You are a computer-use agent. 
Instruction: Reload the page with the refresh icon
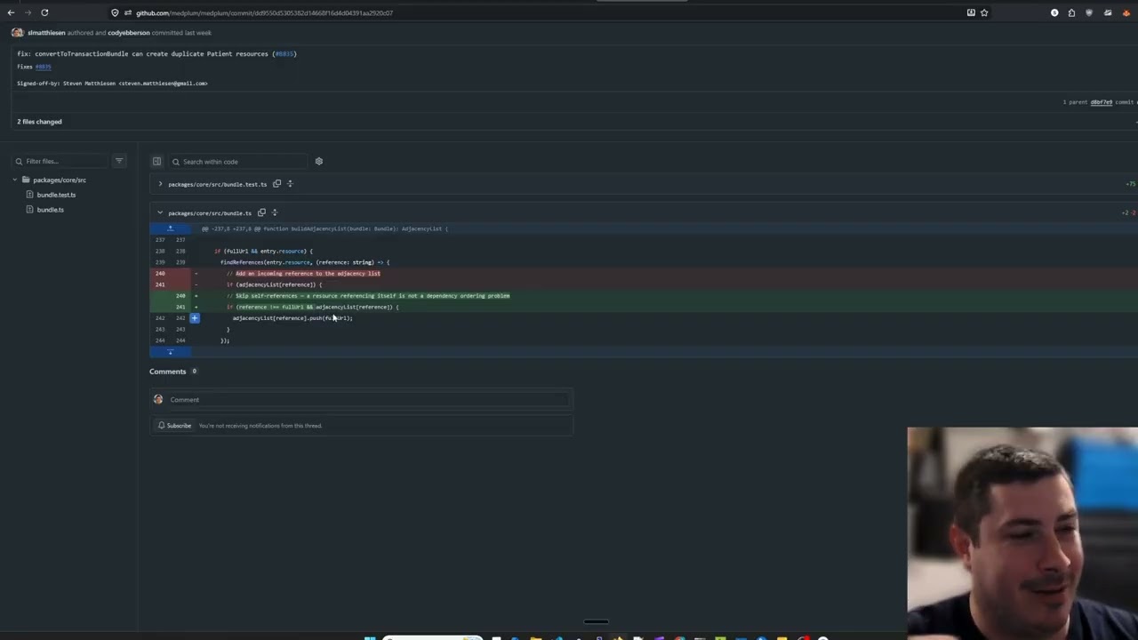pyautogui.click(x=44, y=12)
